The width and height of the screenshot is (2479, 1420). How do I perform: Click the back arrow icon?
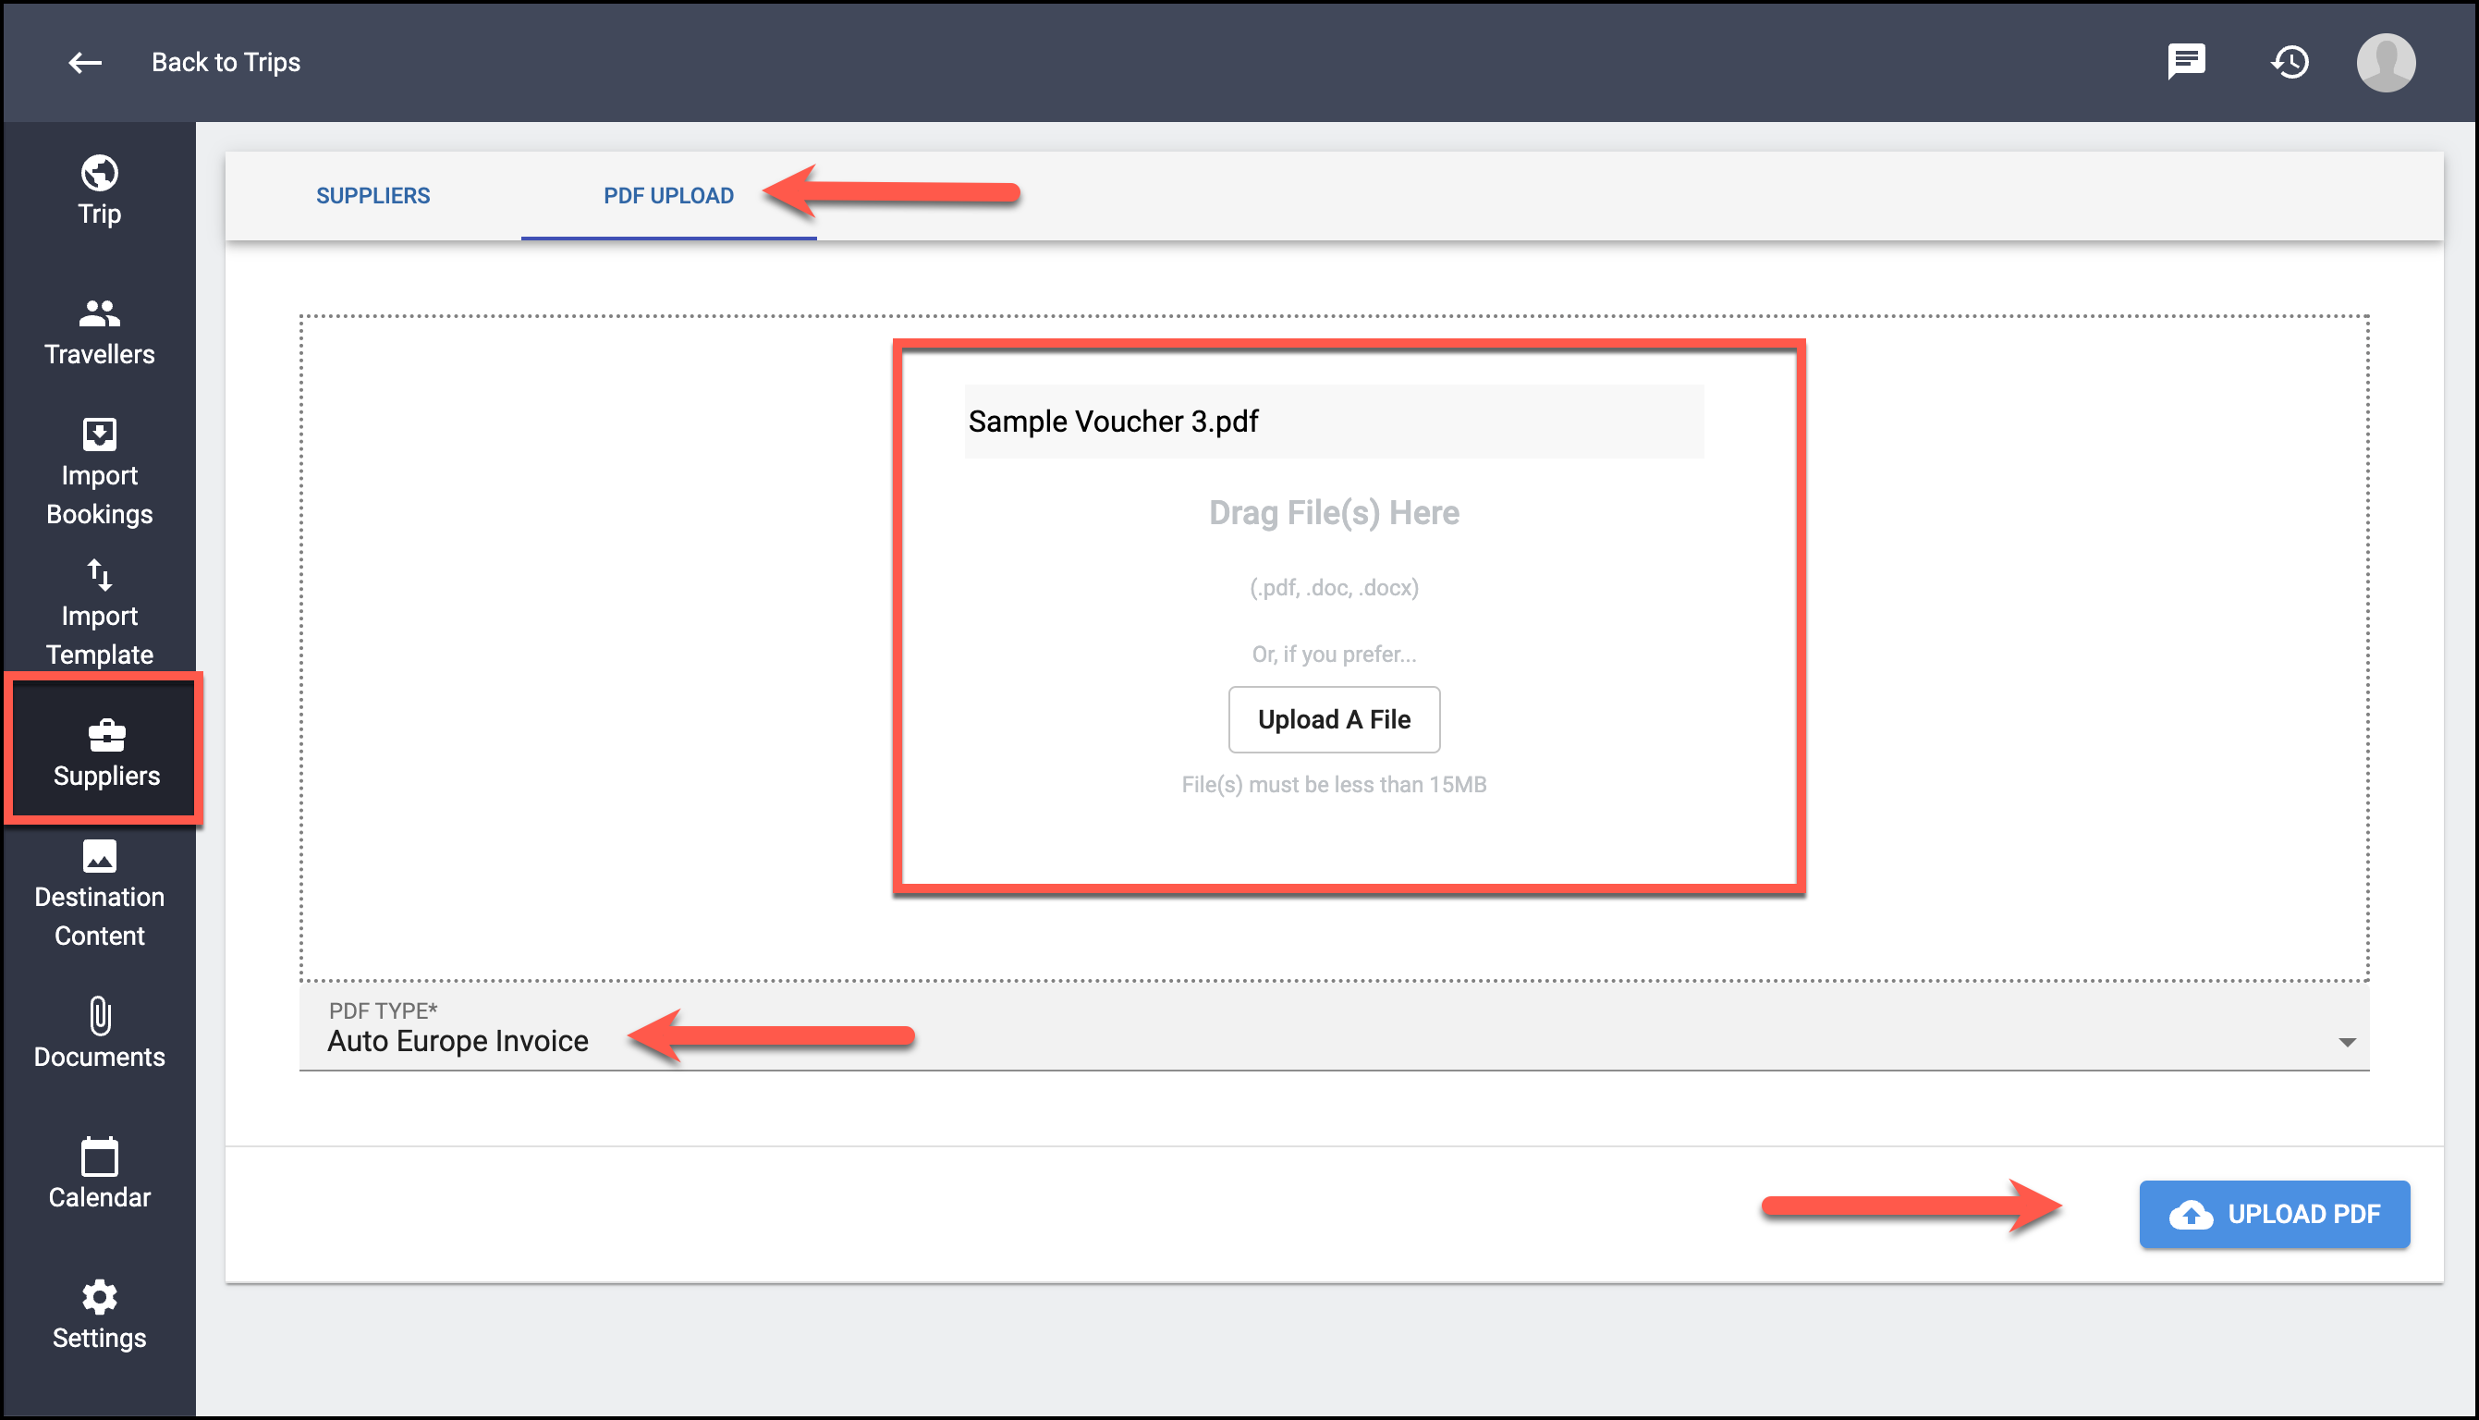(85, 63)
